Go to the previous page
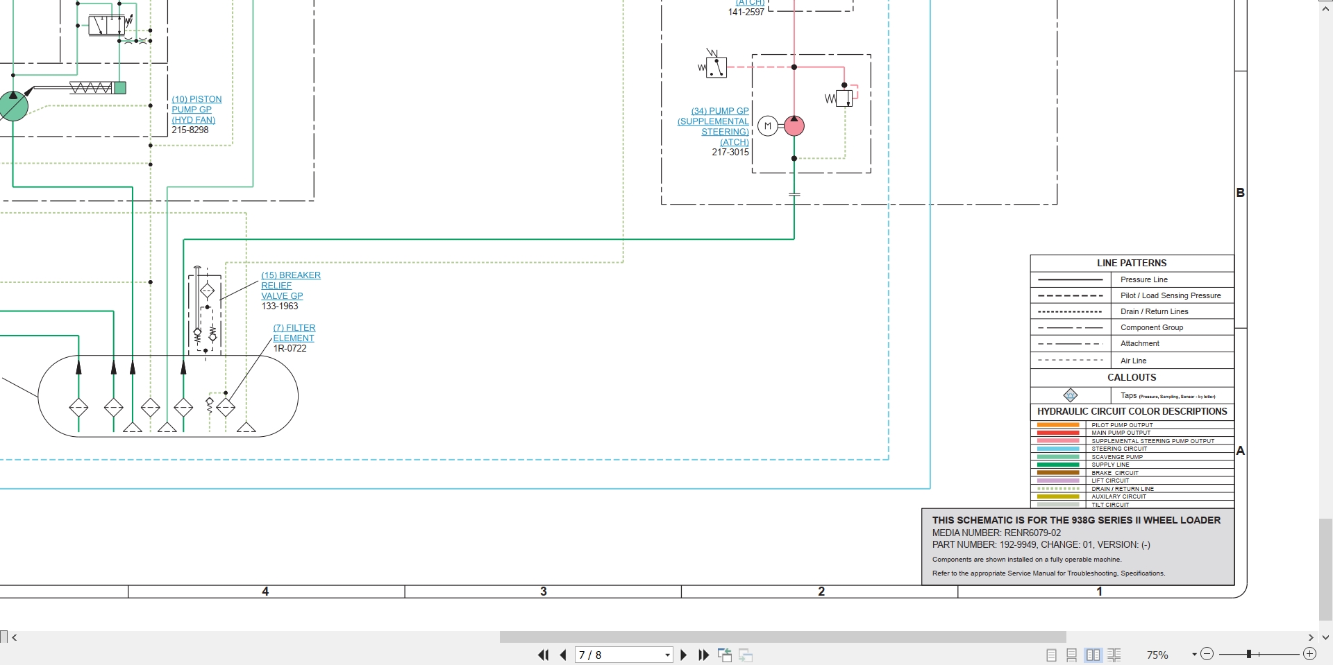This screenshot has height=665, width=1333. (x=563, y=655)
